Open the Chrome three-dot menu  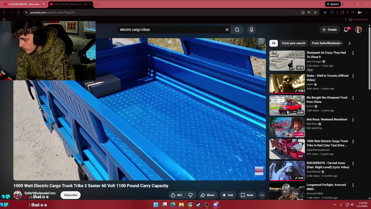point(367,12)
